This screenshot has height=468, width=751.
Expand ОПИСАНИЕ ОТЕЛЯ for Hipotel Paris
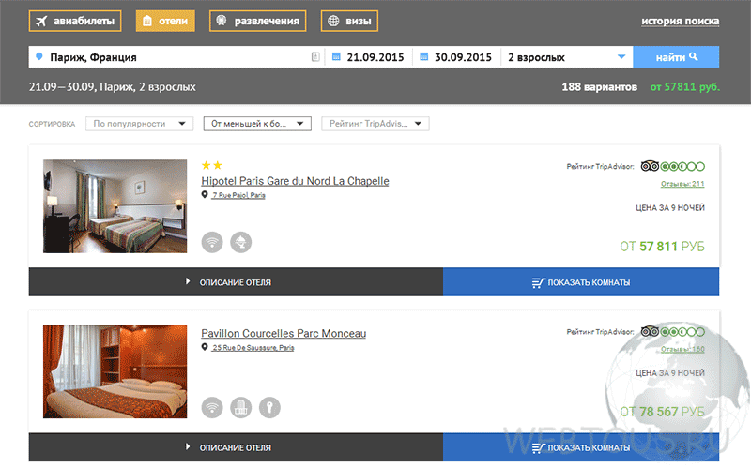point(236,282)
